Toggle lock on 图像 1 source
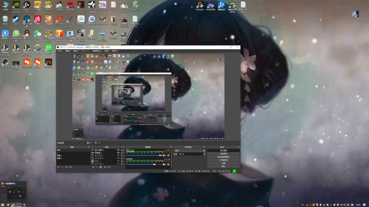The image size is (369, 207). click(x=122, y=161)
